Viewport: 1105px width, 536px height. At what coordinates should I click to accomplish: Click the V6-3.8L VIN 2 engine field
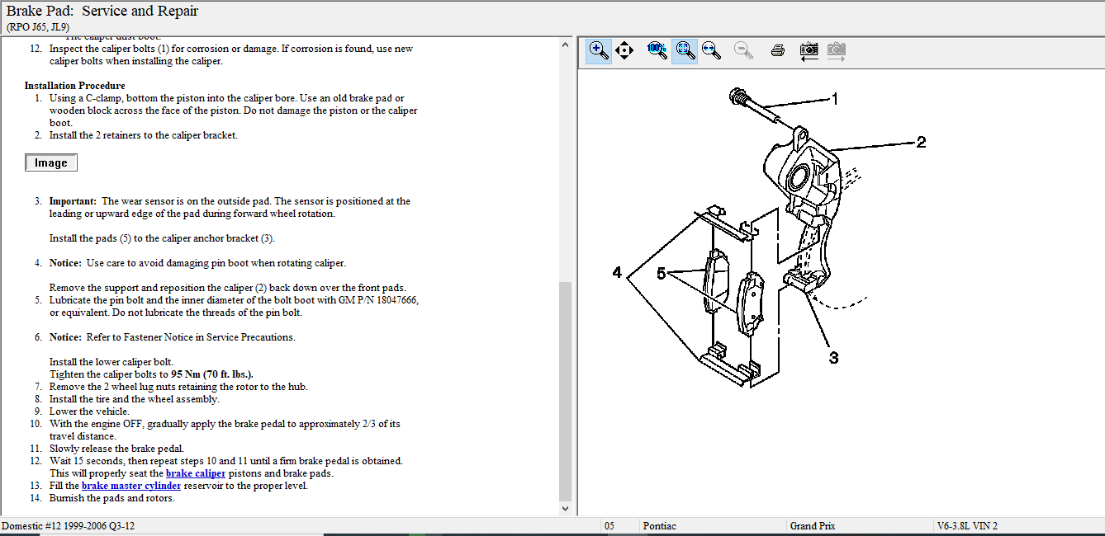[x=967, y=526]
